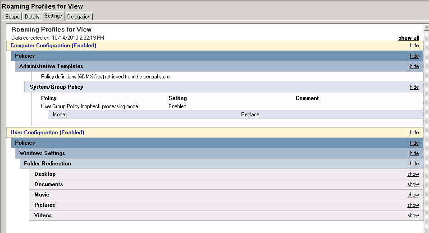
Task: Open the Delegation tab
Action: (78, 16)
